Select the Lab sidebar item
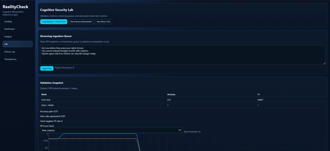Screen dimensions: 330x151 [x=18, y=44]
